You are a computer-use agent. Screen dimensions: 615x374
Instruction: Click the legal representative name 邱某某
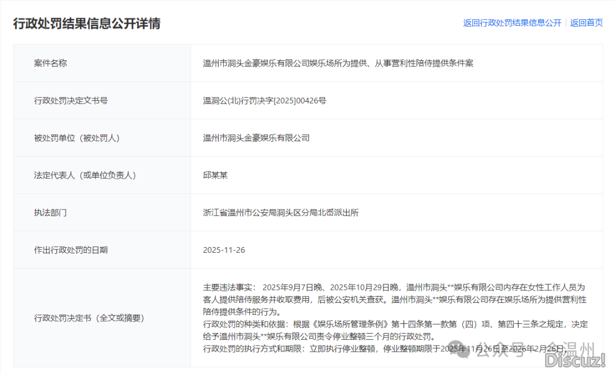215,175
